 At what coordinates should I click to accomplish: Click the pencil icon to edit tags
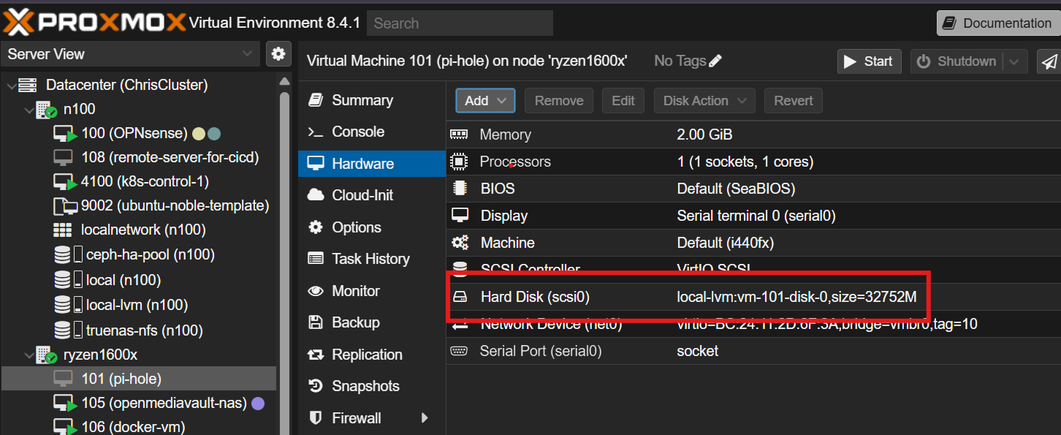[x=715, y=61]
